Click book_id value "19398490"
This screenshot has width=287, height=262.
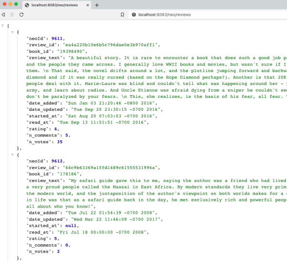(x=71, y=52)
